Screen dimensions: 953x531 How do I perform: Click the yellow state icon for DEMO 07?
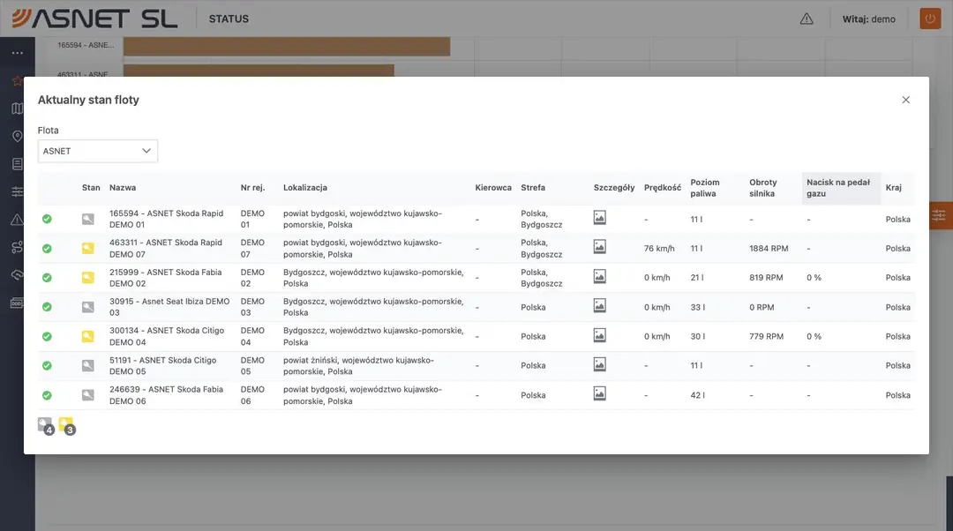88,248
